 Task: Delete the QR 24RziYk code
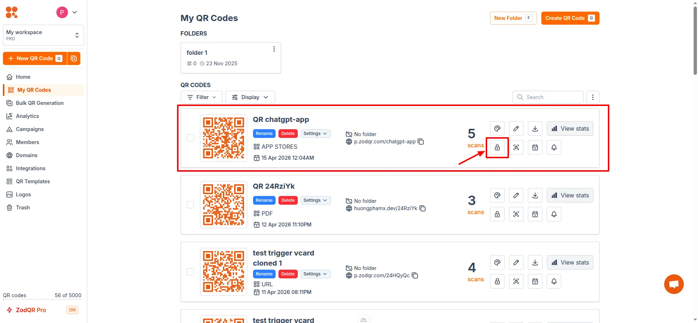point(288,200)
